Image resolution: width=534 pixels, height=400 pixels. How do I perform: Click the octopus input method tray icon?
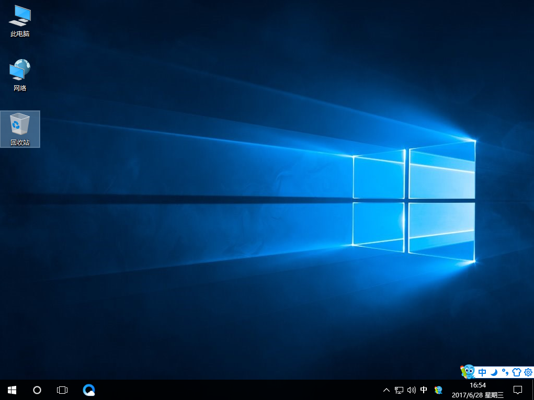tap(438, 390)
